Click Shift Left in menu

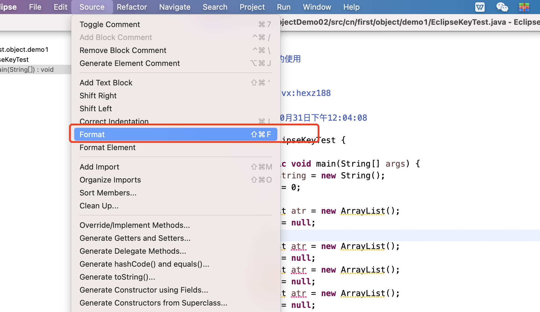point(96,109)
